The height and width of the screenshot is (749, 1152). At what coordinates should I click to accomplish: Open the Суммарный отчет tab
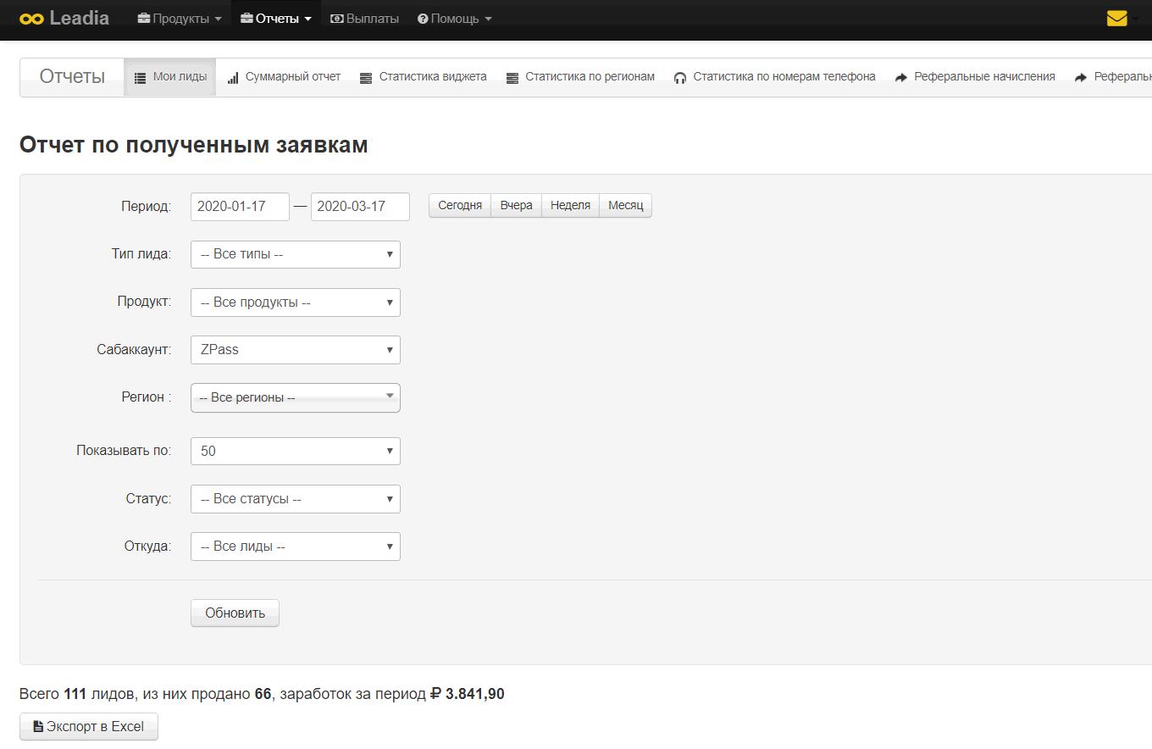[x=284, y=77]
